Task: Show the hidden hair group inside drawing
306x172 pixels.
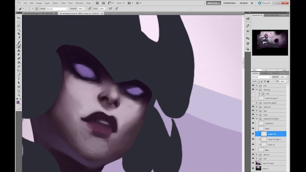Action: pyautogui.click(x=253, y=93)
